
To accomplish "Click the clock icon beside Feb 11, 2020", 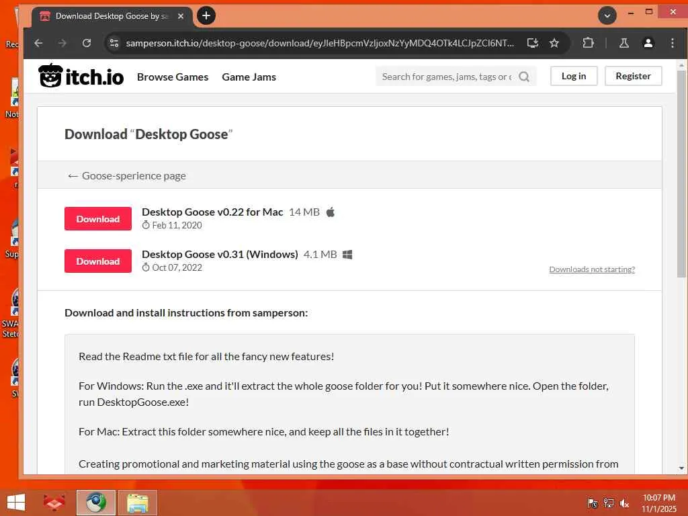I will [x=146, y=225].
